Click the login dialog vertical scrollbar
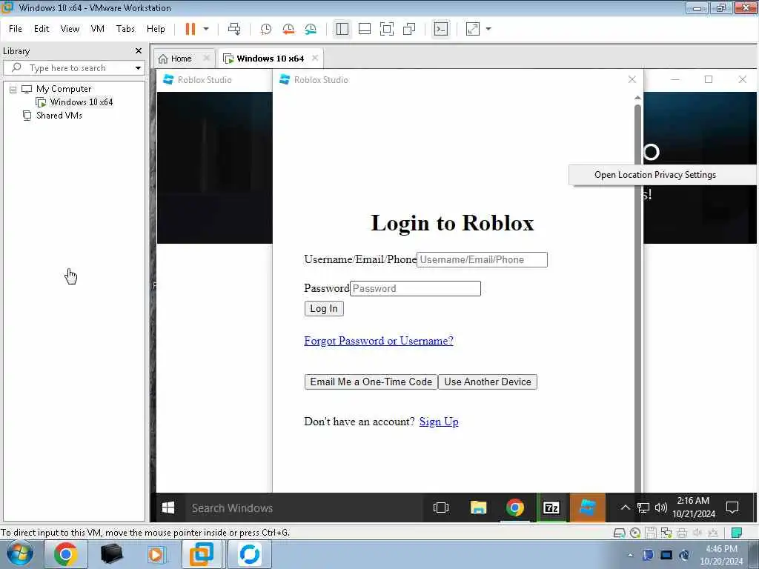This screenshot has width=759, height=569. [638, 298]
